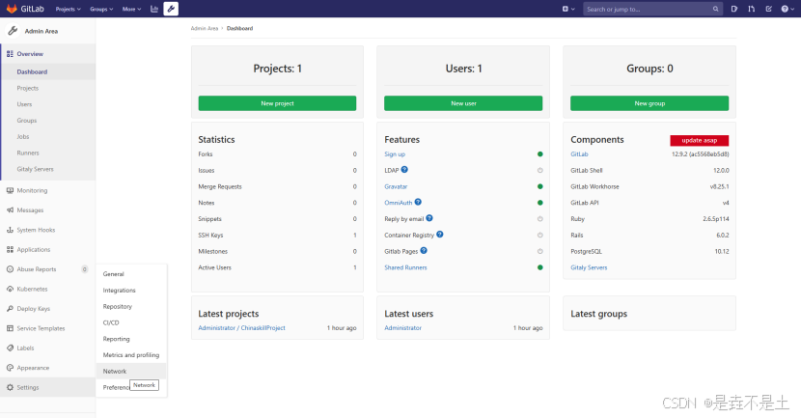This screenshot has height=418, width=801.
Task: Click the LDAP help question icon
Action: [404, 170]
